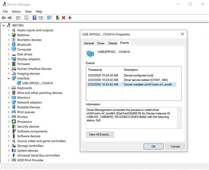Click the Information box scroll down arrow
The width and height of the screenshot is (209, 170).
[179, 126]
